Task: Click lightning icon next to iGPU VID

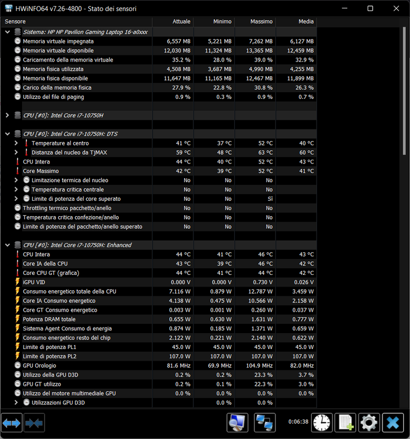Action: [x=18, y=282]
